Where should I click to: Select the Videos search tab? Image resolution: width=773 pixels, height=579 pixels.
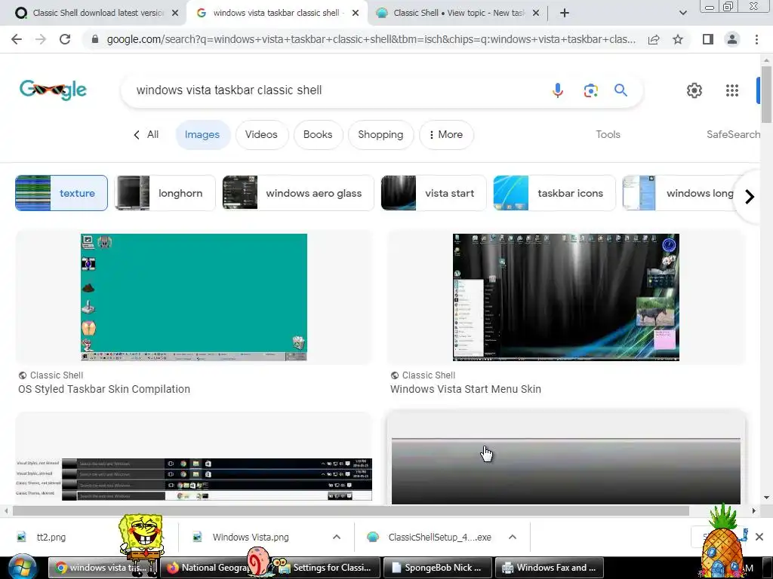click(261, 134)
